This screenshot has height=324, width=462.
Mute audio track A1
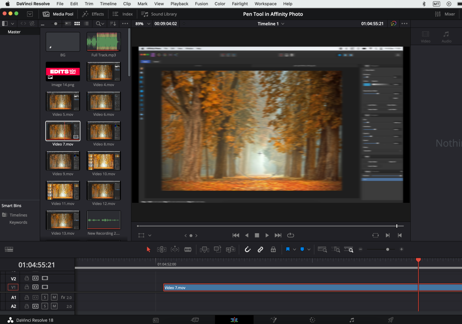pos(54,298)
